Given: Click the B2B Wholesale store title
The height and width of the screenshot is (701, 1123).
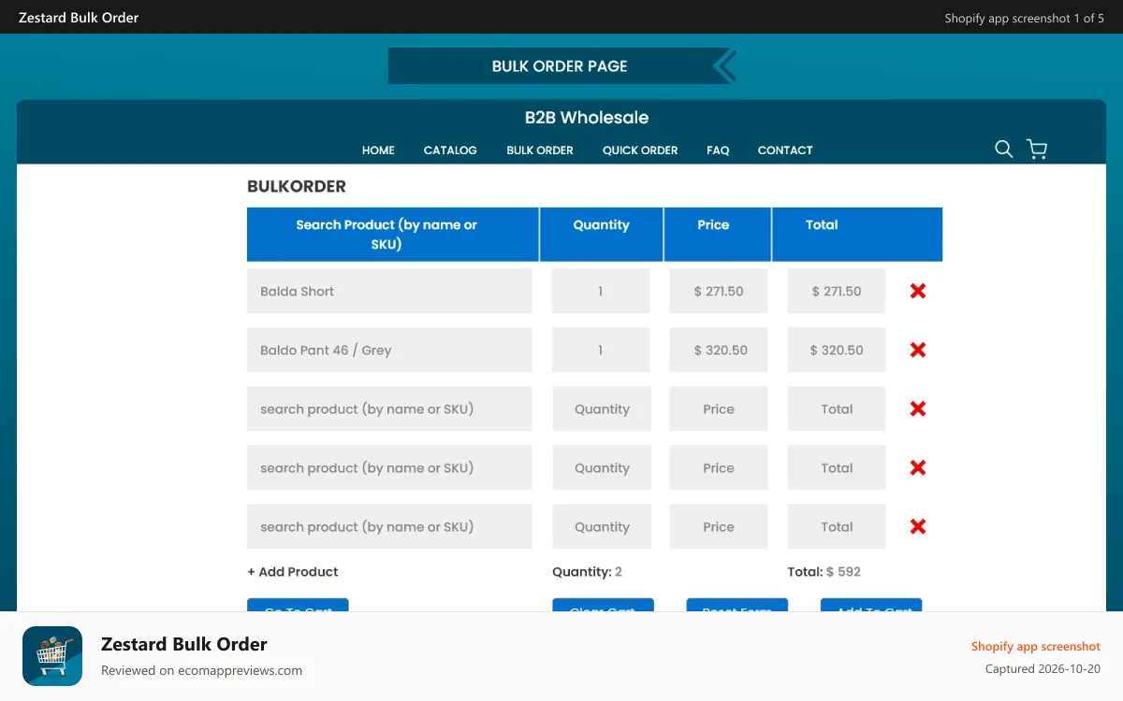Looking at the screenshot, I should 587,118.
